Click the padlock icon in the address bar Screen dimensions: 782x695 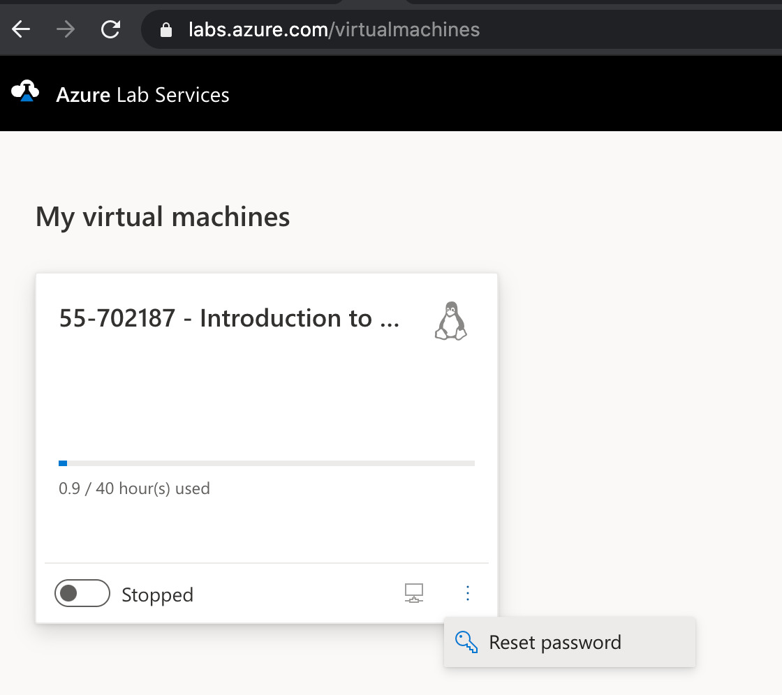pyautogui.click(x=165, y=29)
